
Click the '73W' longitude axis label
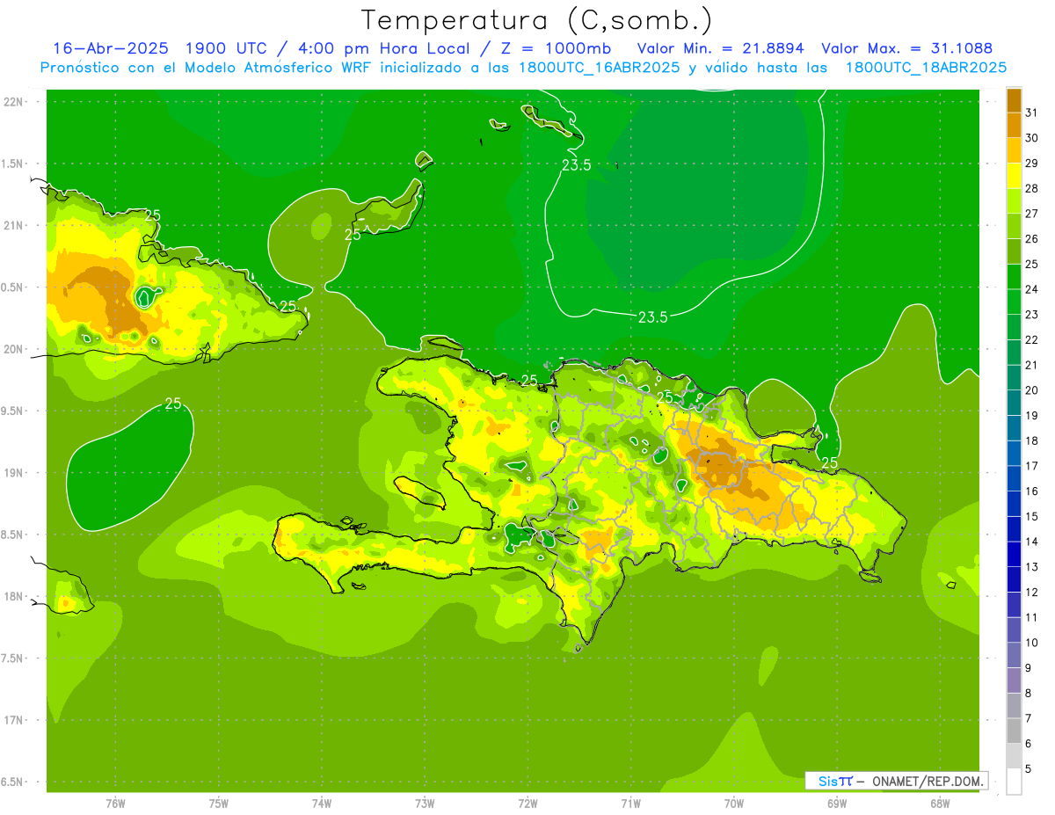(425, 803)
